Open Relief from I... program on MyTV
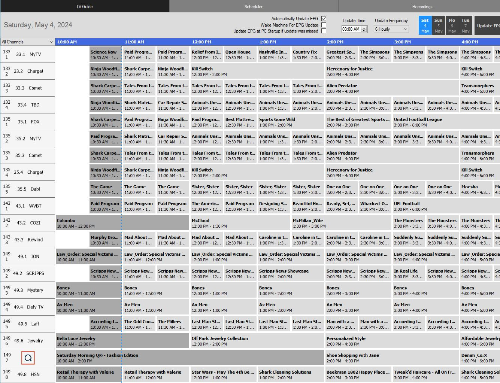The height and width of the screenshot is (383, 500). [x=206, y=54]
